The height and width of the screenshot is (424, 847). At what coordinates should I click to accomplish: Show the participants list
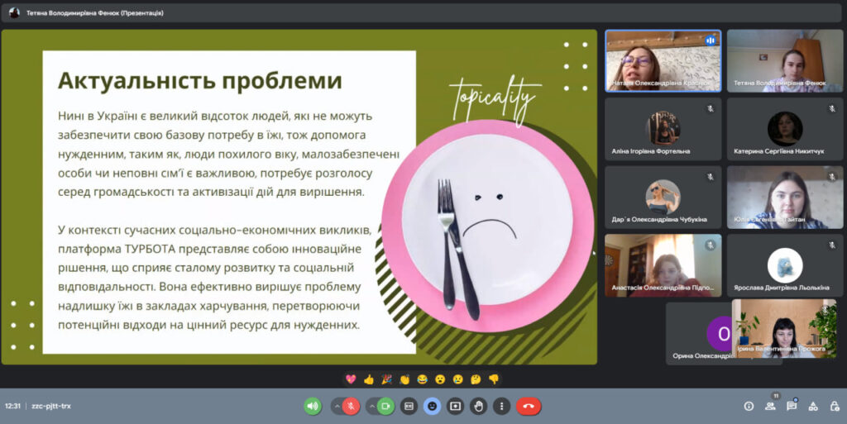770,406
